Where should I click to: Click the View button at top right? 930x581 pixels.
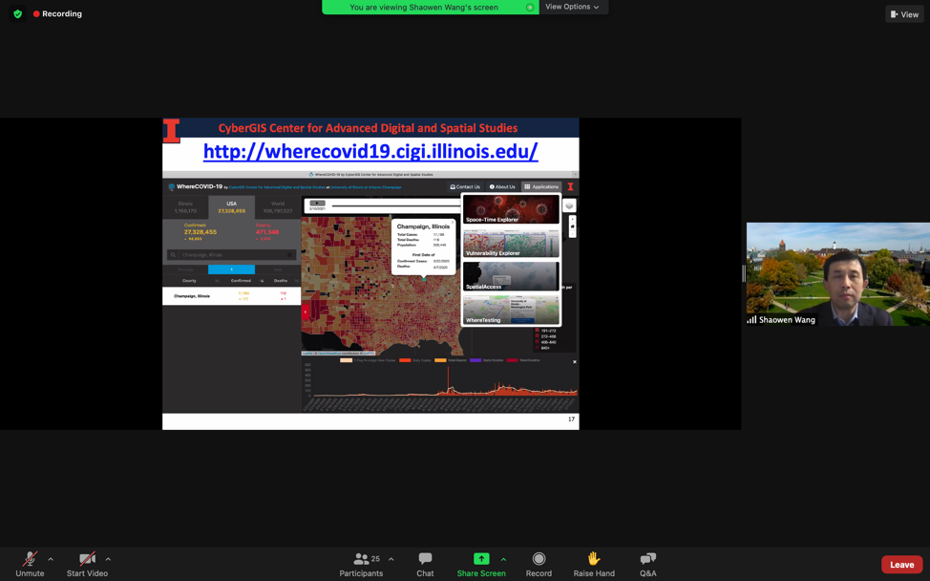click(904, 14)
